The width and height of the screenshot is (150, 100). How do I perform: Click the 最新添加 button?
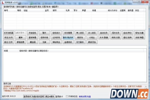(92, 42)
